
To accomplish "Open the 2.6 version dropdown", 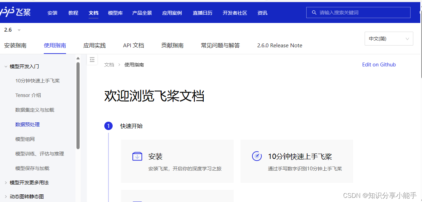I will 12,30.
